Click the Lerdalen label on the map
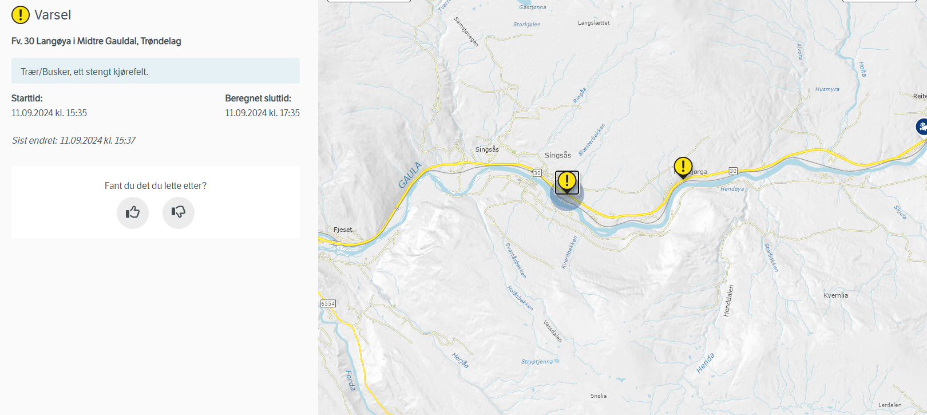This screenshot has height=415, width=927. [x=890, y=405]
